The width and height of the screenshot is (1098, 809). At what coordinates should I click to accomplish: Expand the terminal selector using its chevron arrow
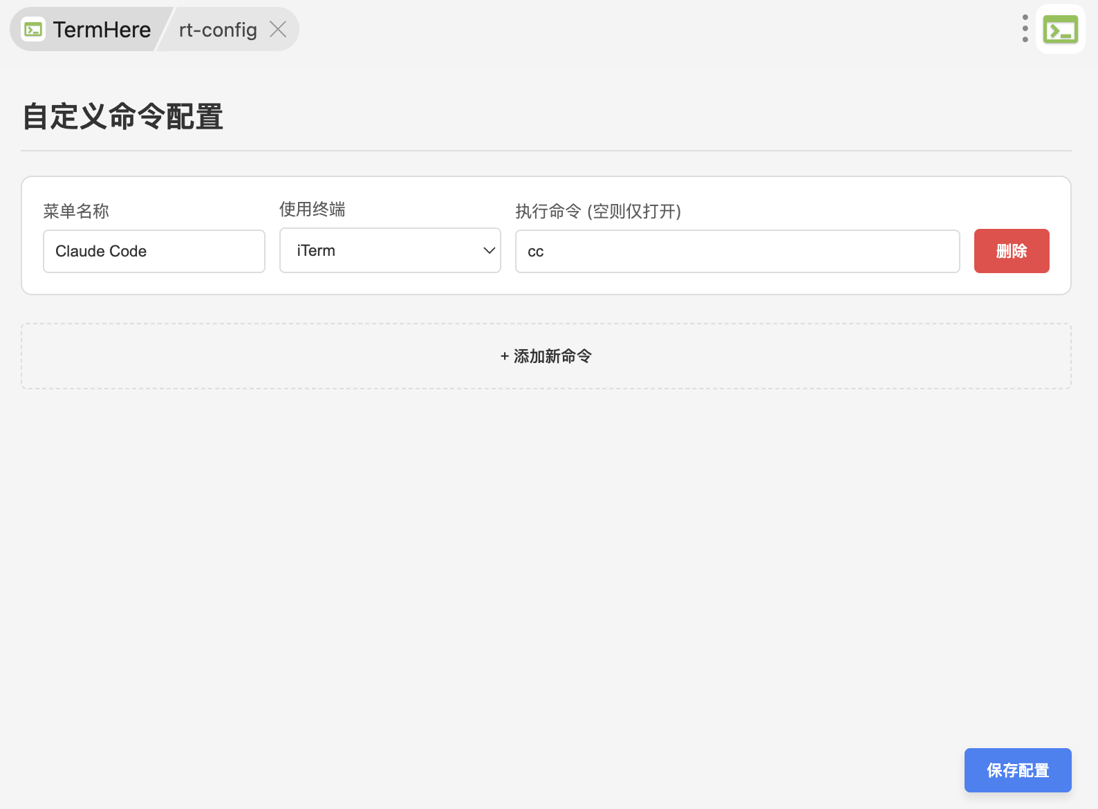tap(489, 250)
